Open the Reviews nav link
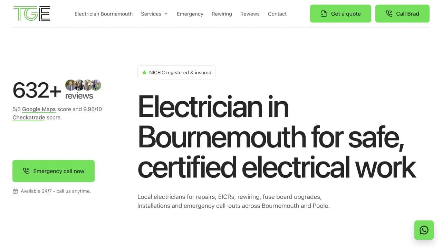The height and width of the screenshot is (248, 442). pos(250,14)
